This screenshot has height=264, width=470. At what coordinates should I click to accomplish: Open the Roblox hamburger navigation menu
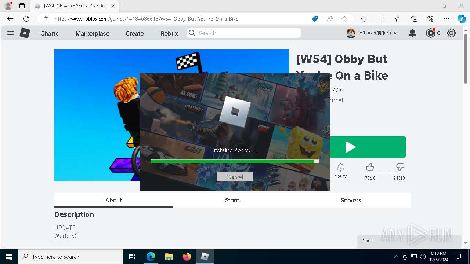(x=11, y=33)
